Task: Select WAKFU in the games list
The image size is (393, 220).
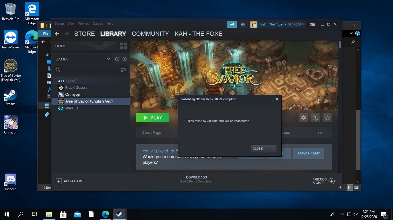Action: [x=72, y=108]
